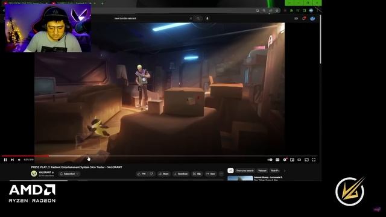Open Subscribed notification dropdown
This screenshot has width=386, height=217.
69,174
